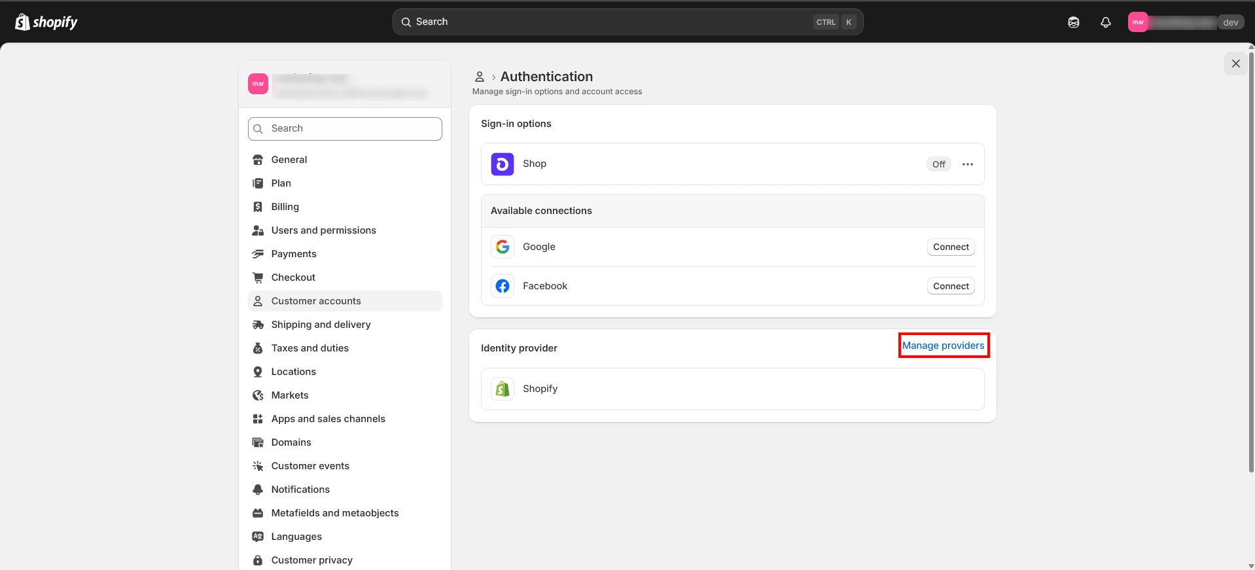The height and width of the screenshot is (570, 1255).
Task: Click the Authentication page heading
Action: pos(546,77)
